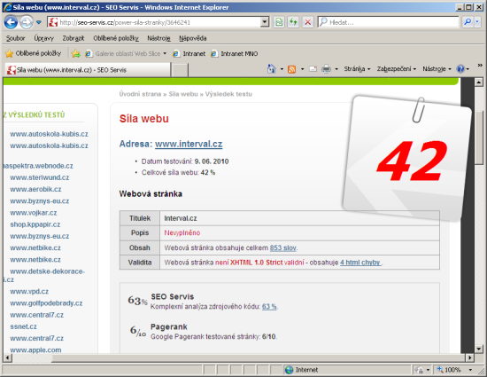Open www.aerobik.cz in sidebar
This screenshot has width=487, height=377.
pyautogui.click(x=35, y=189)
